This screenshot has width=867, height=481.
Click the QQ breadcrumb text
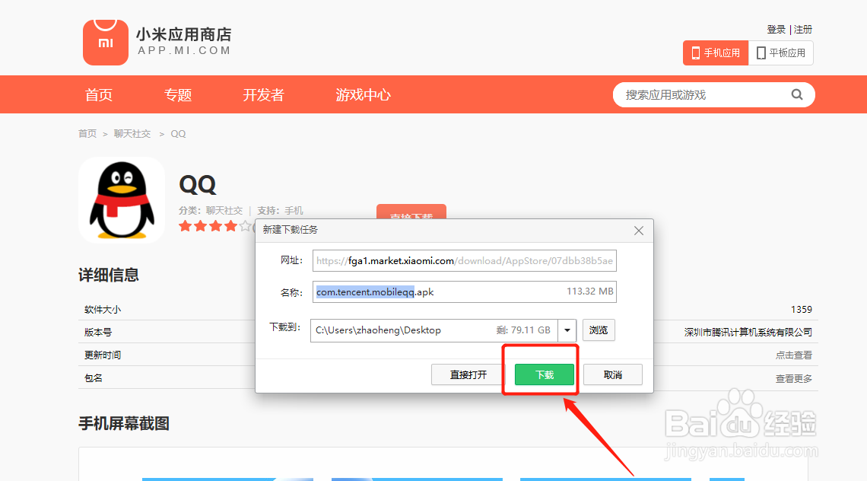coord(178,133)
